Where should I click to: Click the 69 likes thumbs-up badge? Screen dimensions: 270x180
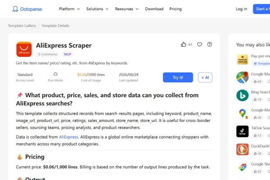coord(257,81)
